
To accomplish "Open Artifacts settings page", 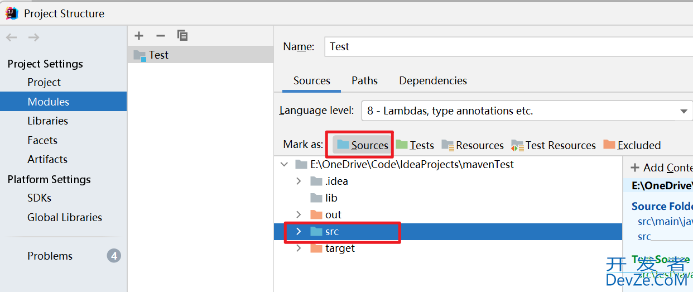I will click(47, 159).
